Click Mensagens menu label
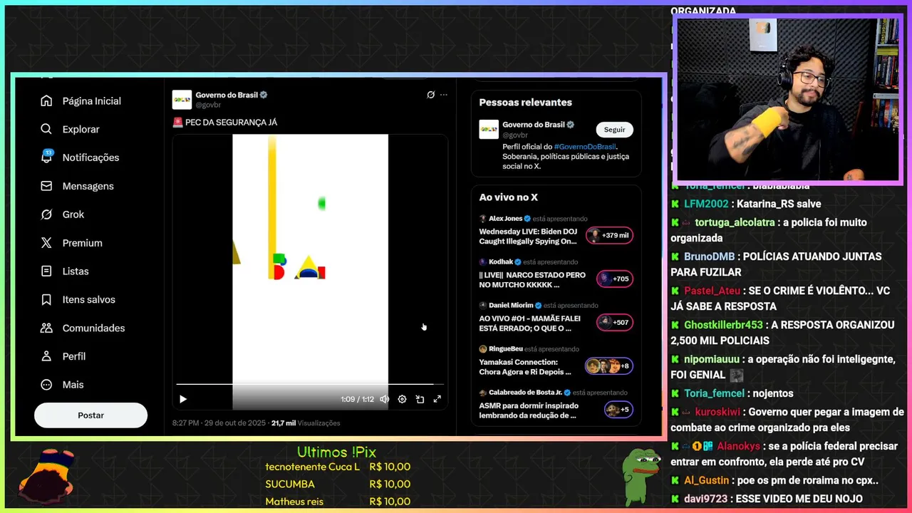 (x=88, y=186)
